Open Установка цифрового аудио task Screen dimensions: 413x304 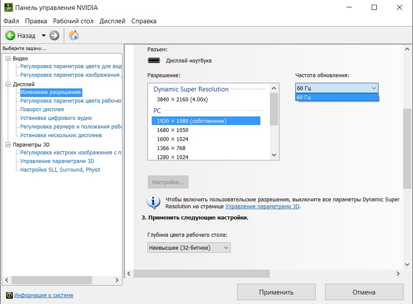pos(56,118)
